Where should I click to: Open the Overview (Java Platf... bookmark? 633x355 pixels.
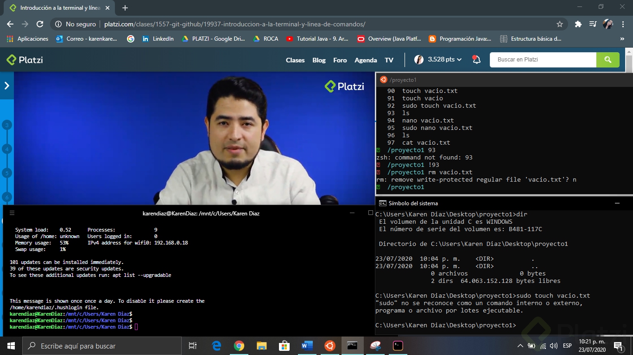[389, 39]
